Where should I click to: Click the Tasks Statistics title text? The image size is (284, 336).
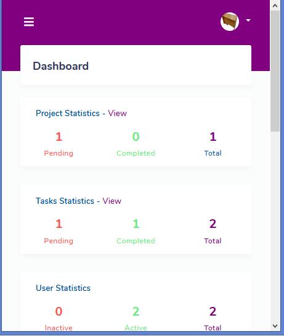65,201
